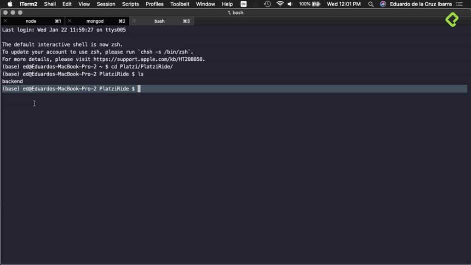
Task: Open the Scripts menu
Action: pyautogui.click(x=130, y=5)
